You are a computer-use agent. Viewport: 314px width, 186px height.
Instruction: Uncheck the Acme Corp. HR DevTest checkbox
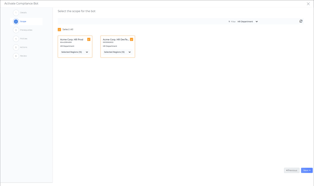(x=132, y=40)
